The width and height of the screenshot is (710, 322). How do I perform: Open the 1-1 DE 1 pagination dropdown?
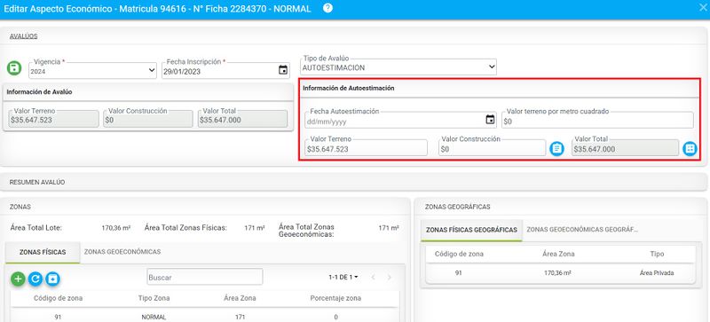click(343, 277)
